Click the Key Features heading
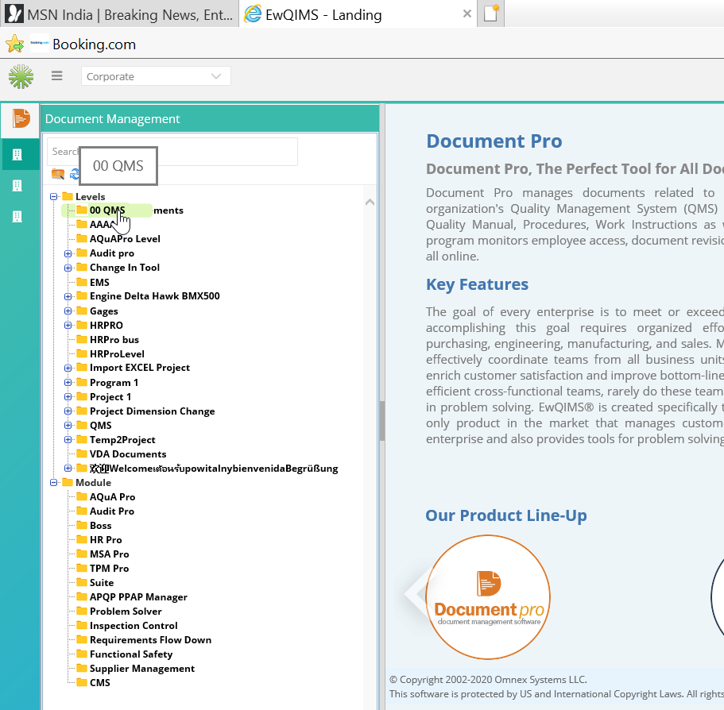The height and width of the screenshot is (710, 724). 477,284
